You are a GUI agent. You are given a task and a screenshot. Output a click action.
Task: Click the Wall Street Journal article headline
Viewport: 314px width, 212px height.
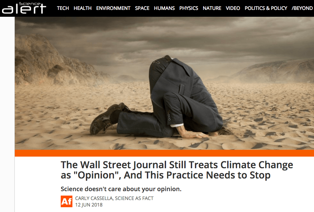coord(177,170)
